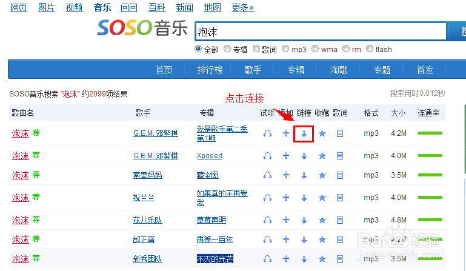Choose the mp3 format radio button

point(285,49)
